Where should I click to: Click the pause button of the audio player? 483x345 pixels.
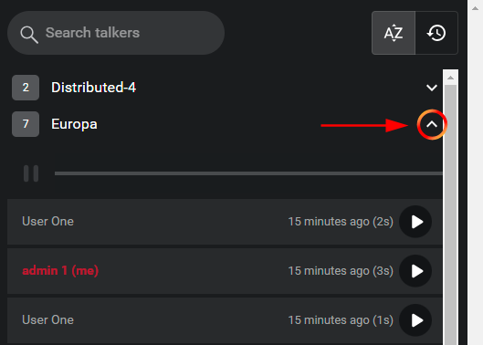click(31, 173)
